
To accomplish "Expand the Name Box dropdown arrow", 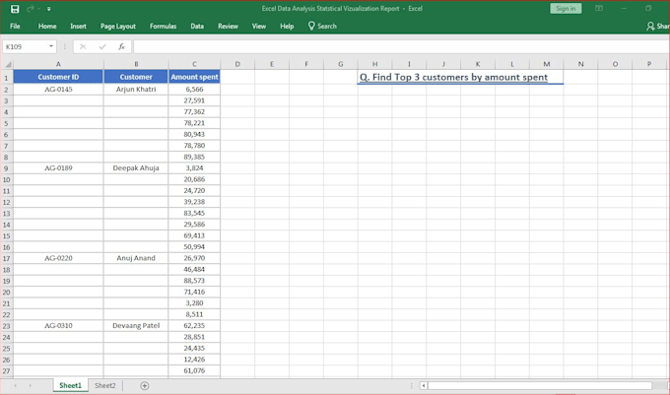I will pos(51,46).
